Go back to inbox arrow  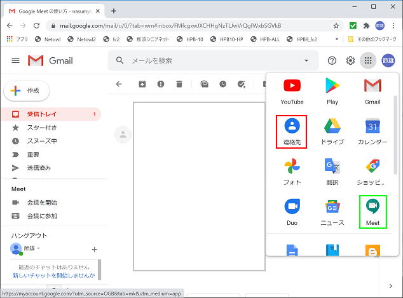point(119,84)
